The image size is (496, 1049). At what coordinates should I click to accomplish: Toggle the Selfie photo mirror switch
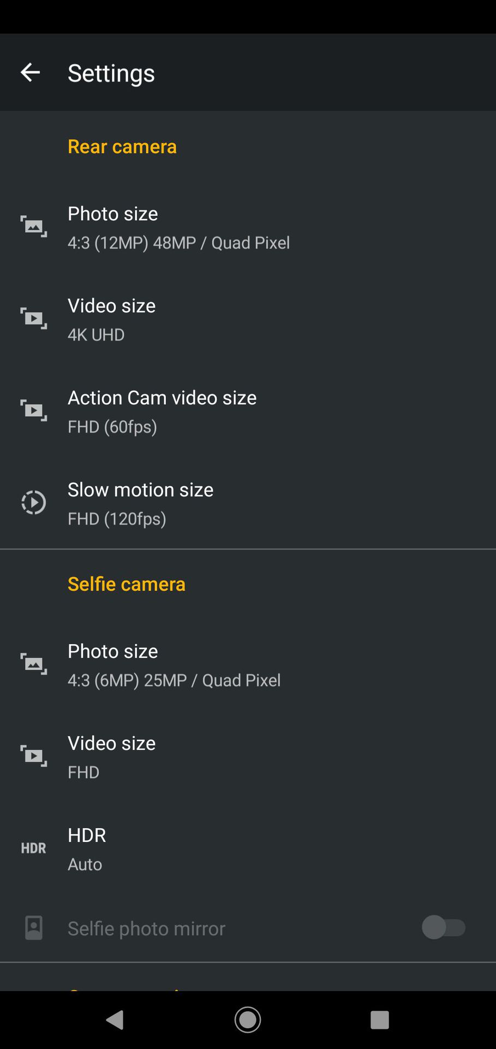click(443, 928)
